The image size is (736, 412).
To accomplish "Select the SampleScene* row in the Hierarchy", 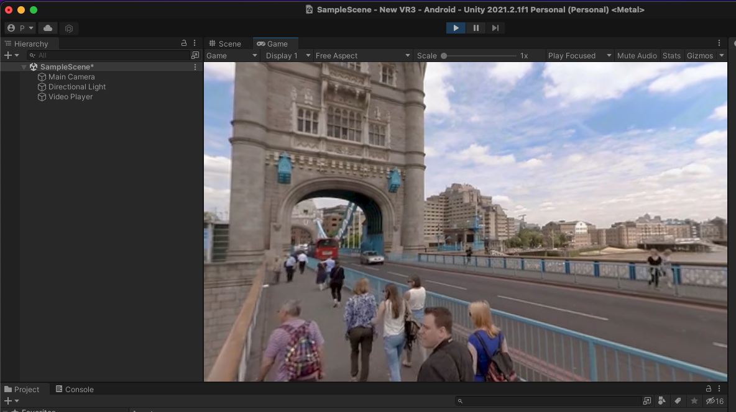I will pyautogui.click(x=101, y=67).
